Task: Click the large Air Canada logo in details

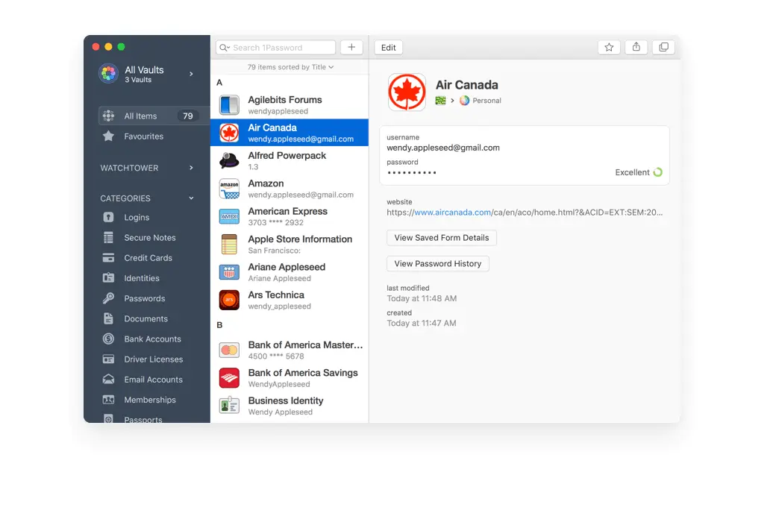Action: pos(407,92)
